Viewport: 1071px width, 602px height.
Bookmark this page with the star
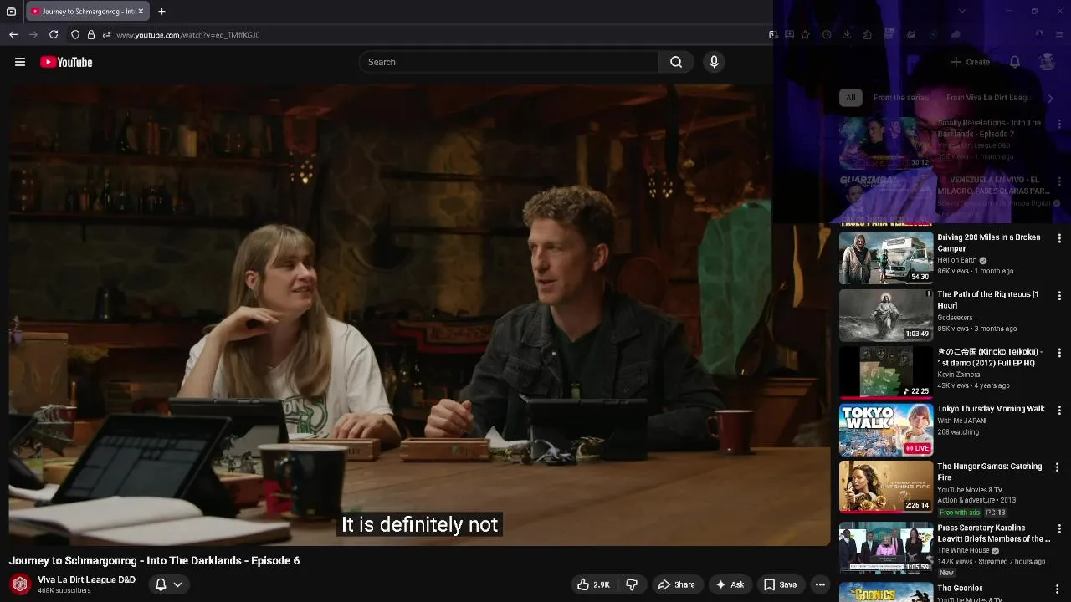805,34
